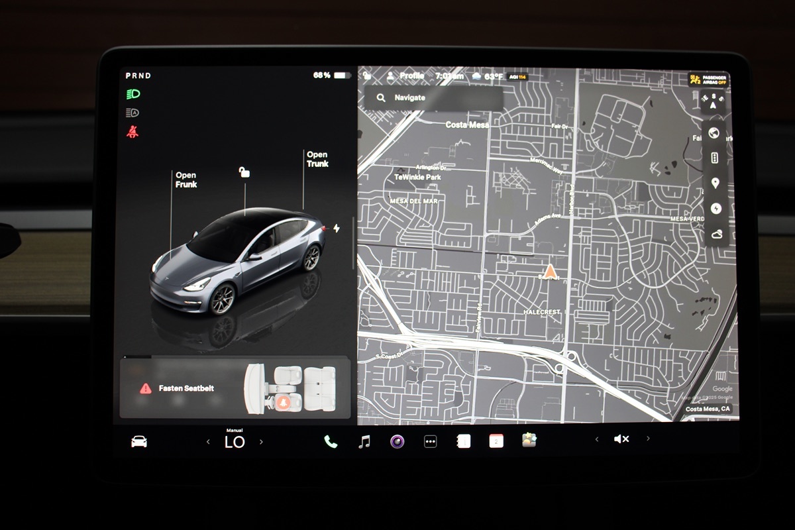Decrease temperature with left arrow by LO
The width and height of the screenshot is (795, 530).
coord(208,442)
